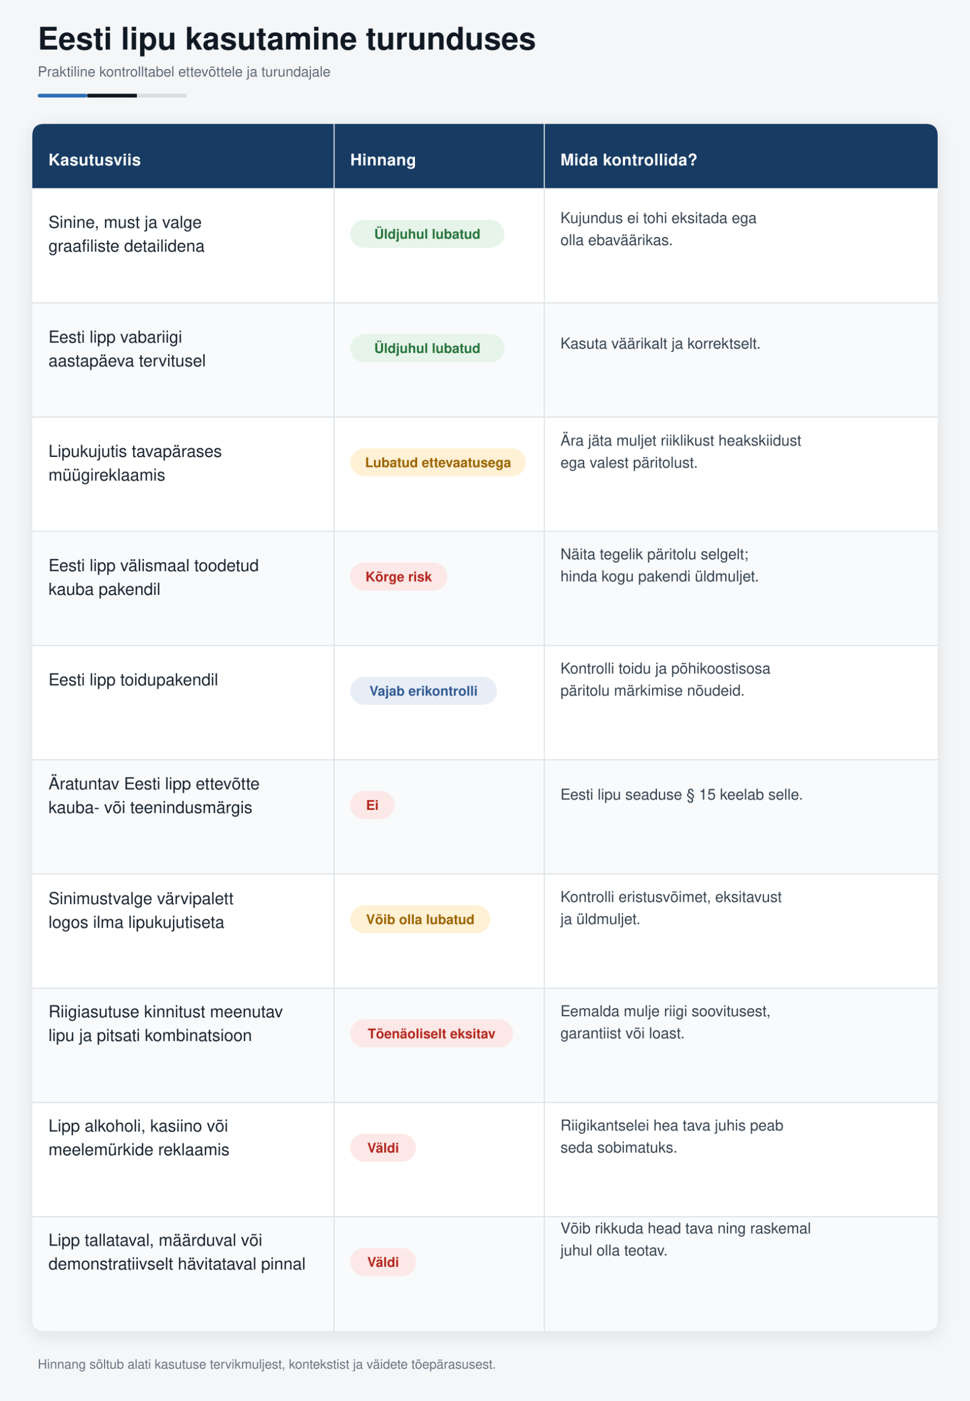Select the 'Lipukujutis tavapärases müügireklaamis' cell
The height and width of the screenshot is (1401, 970).
coord(183,474)
